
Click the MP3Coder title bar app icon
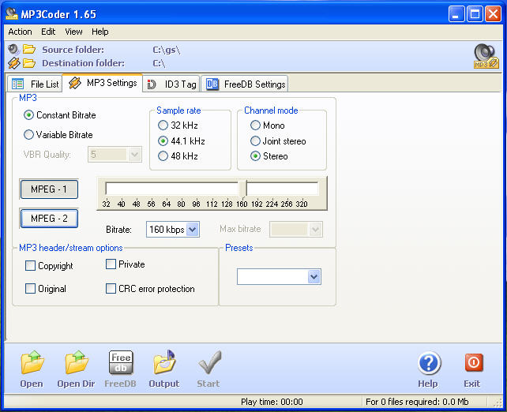[x=12, y=13]
